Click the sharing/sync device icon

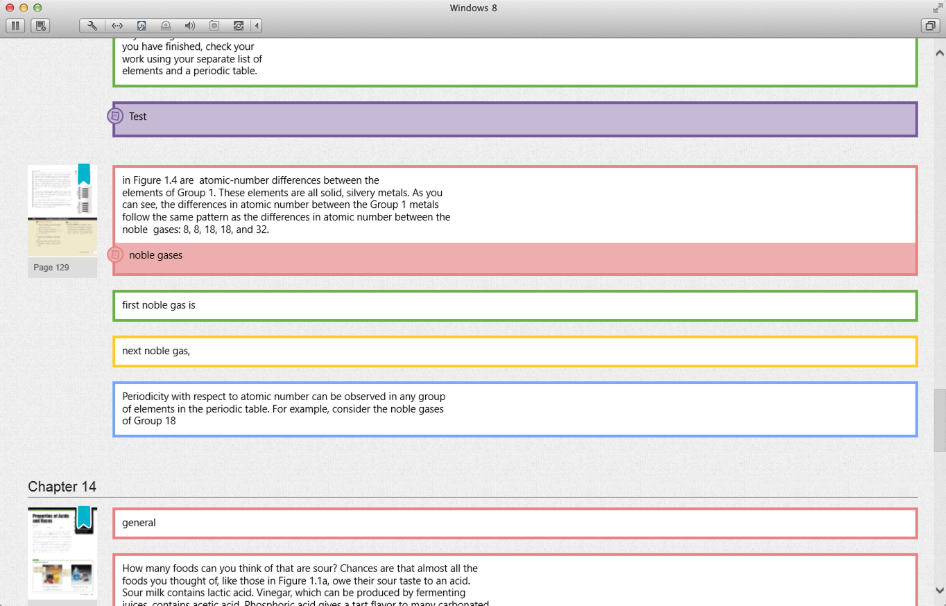(239, 26)
